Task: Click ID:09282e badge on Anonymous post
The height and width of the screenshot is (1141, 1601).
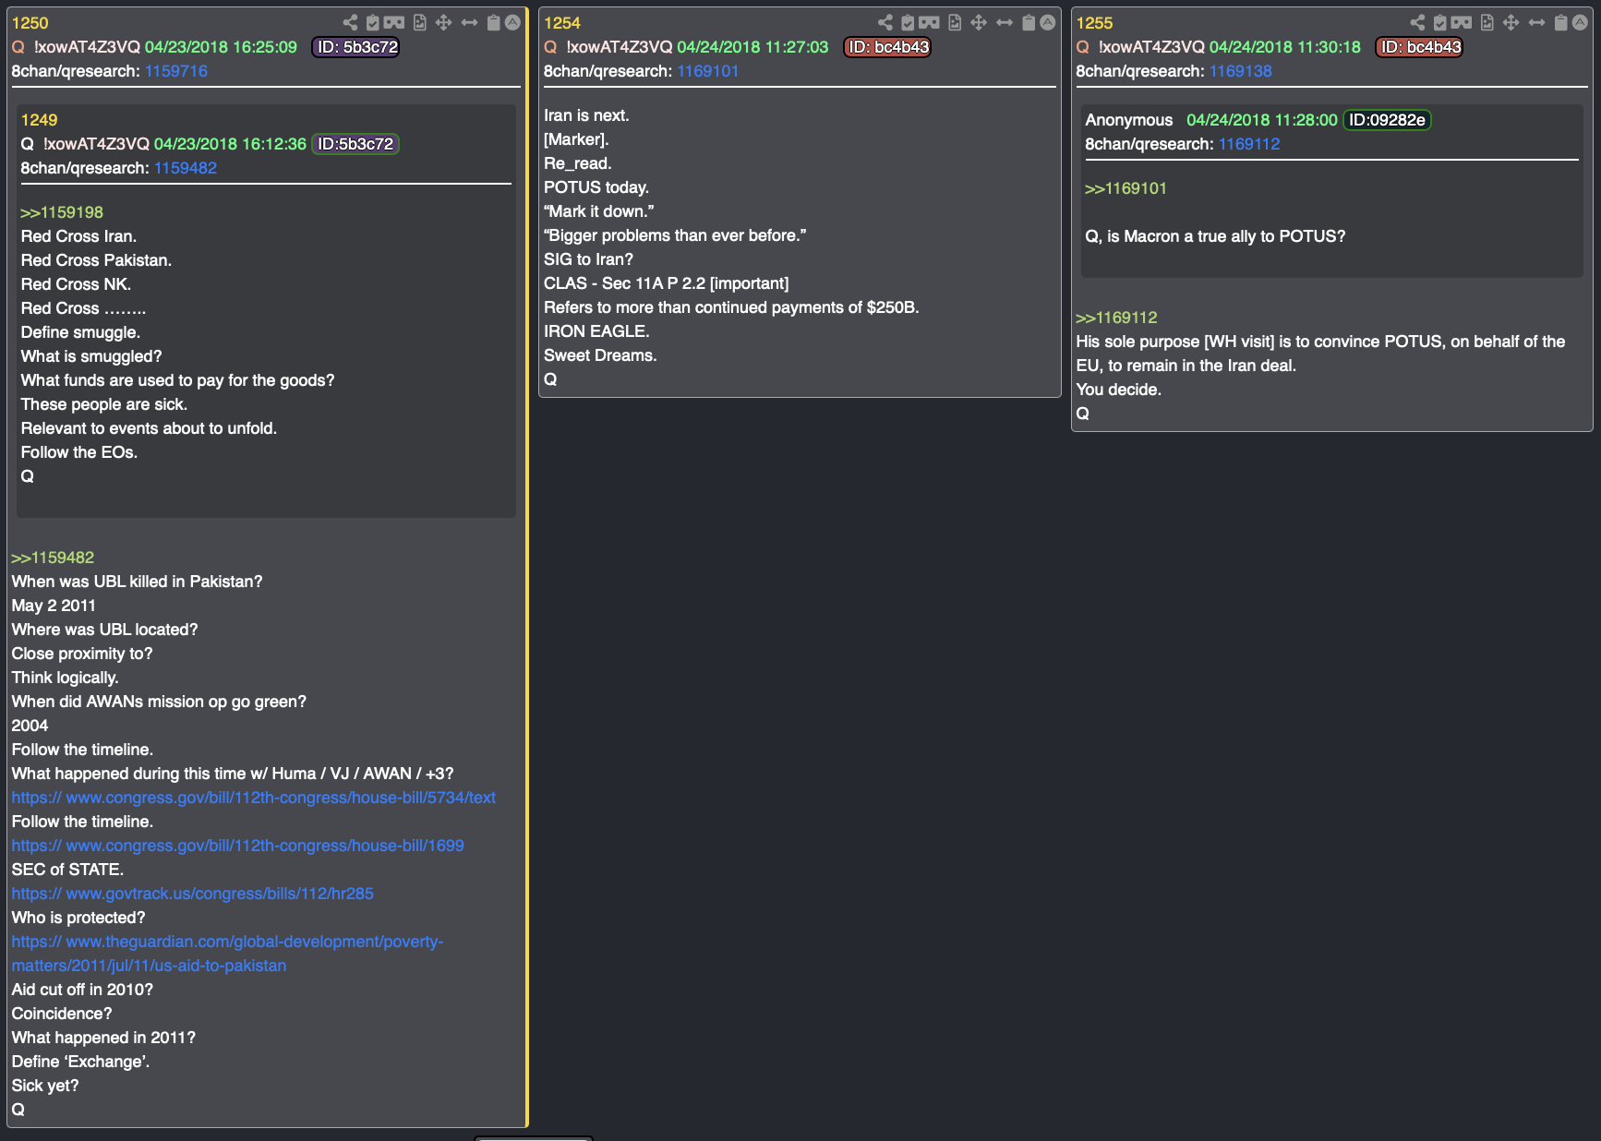Action: click(x=1387, y=120)
